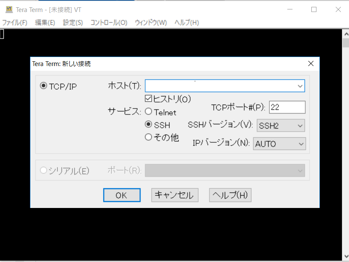The height and width of the screenshot is (262, 349).
Task: Open the SSHバージョン(V) dropdown showing SSH2
Action: coord(280,126)
